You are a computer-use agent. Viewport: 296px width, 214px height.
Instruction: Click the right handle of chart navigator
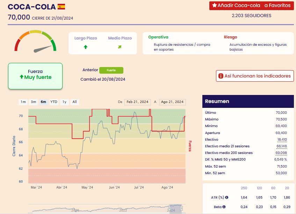pos(182,208)
